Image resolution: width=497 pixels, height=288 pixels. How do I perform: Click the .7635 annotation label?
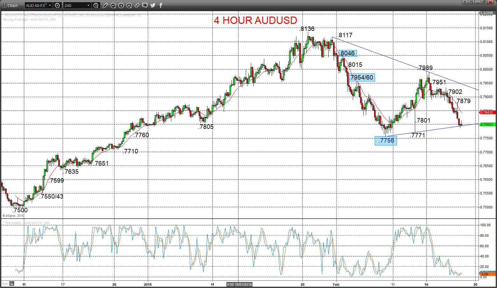tap(71, 172)
